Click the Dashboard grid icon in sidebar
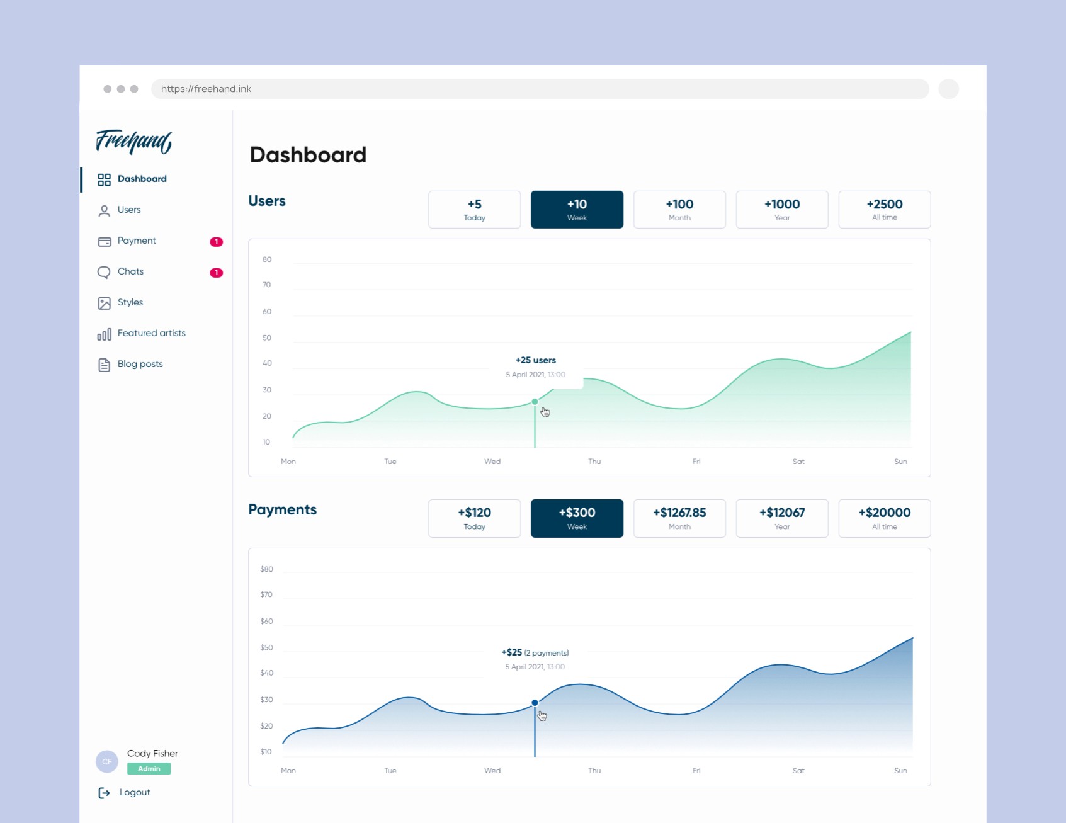The height and width of the screenshot is (823, 1066). [x=104, y=179]
